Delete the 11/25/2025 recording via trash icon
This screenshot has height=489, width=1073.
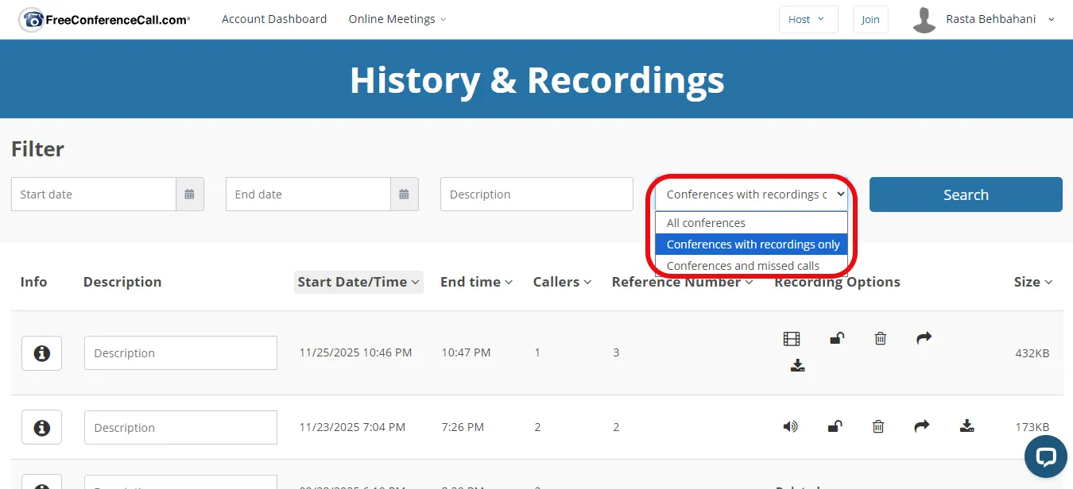pyautogui.click(x=880, y=339)
